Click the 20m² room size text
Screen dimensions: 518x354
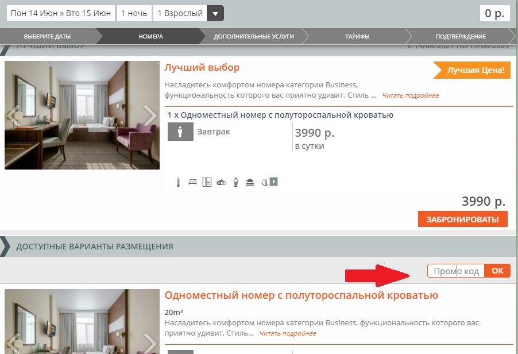174,312
